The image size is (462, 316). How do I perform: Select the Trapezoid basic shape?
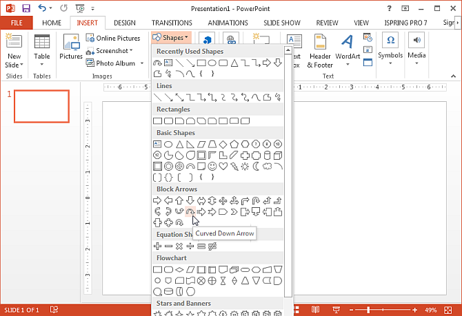(x=212, y=144)
